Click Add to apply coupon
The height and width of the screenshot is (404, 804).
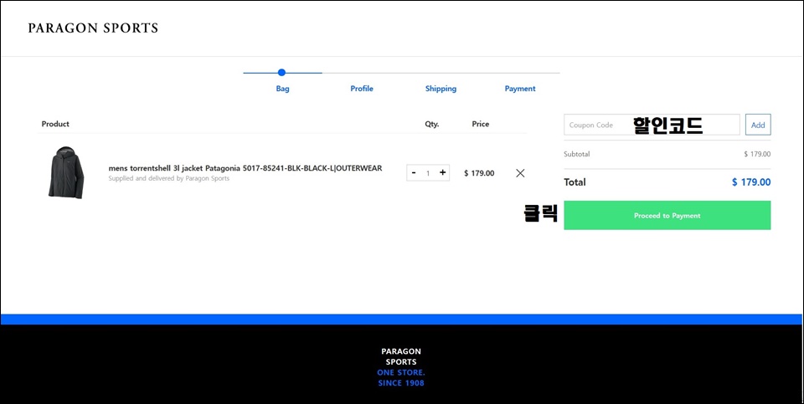(758, 125)
